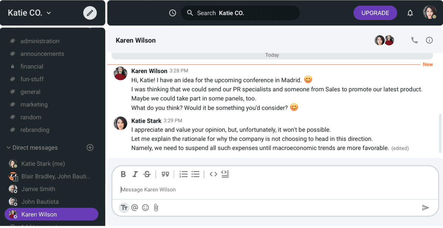Click the Message Karen Wilson input field

[x=275, y=190]
